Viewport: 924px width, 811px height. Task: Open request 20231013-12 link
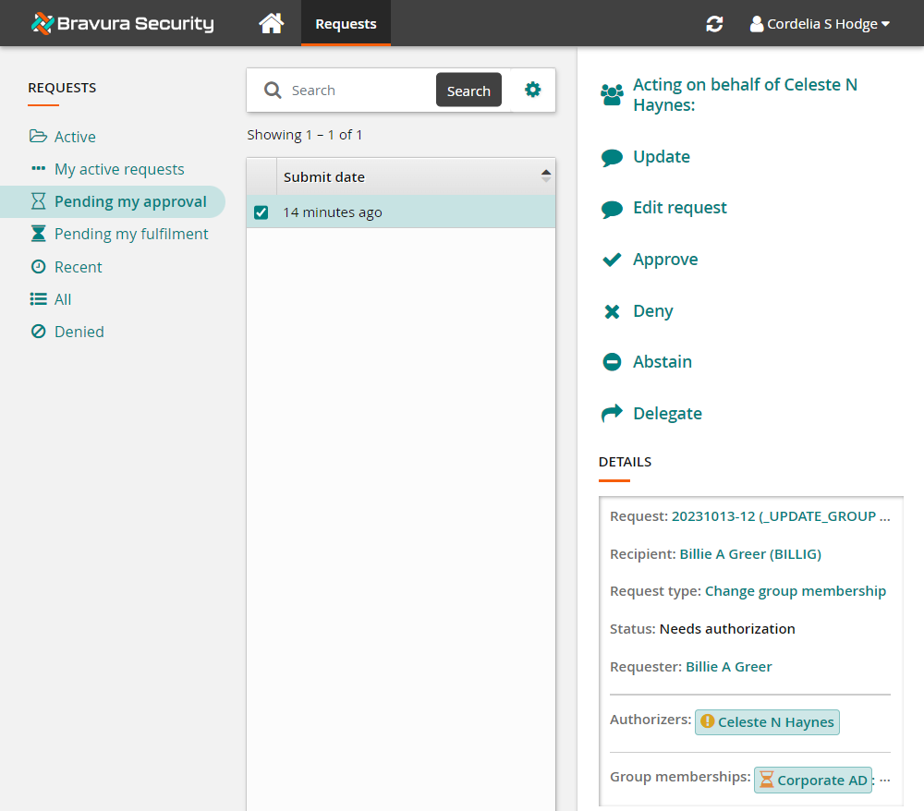tap(781, 516)
